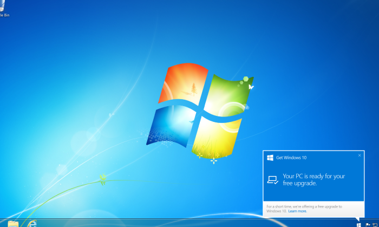Select the Recycle Bin desktop icon
Viewport: 379px width, 227px height.
(2, 5)
